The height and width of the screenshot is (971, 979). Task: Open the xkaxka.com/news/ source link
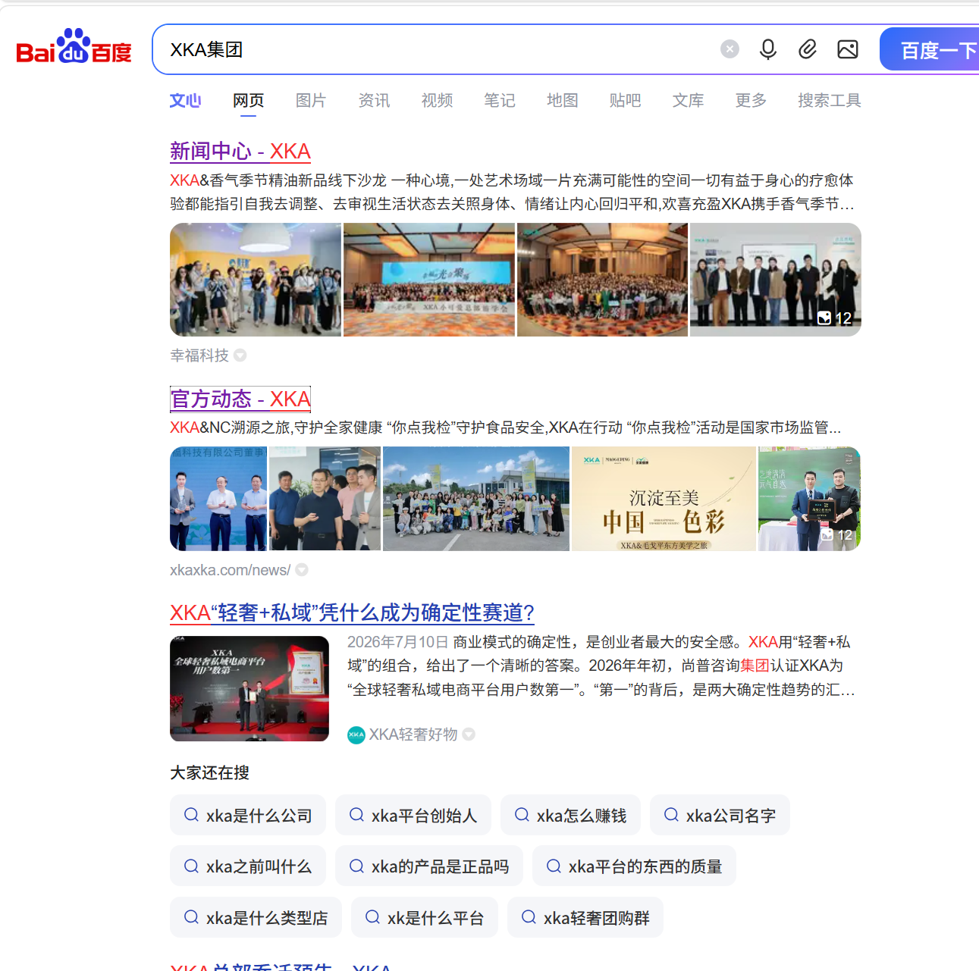tap(231, 570)
